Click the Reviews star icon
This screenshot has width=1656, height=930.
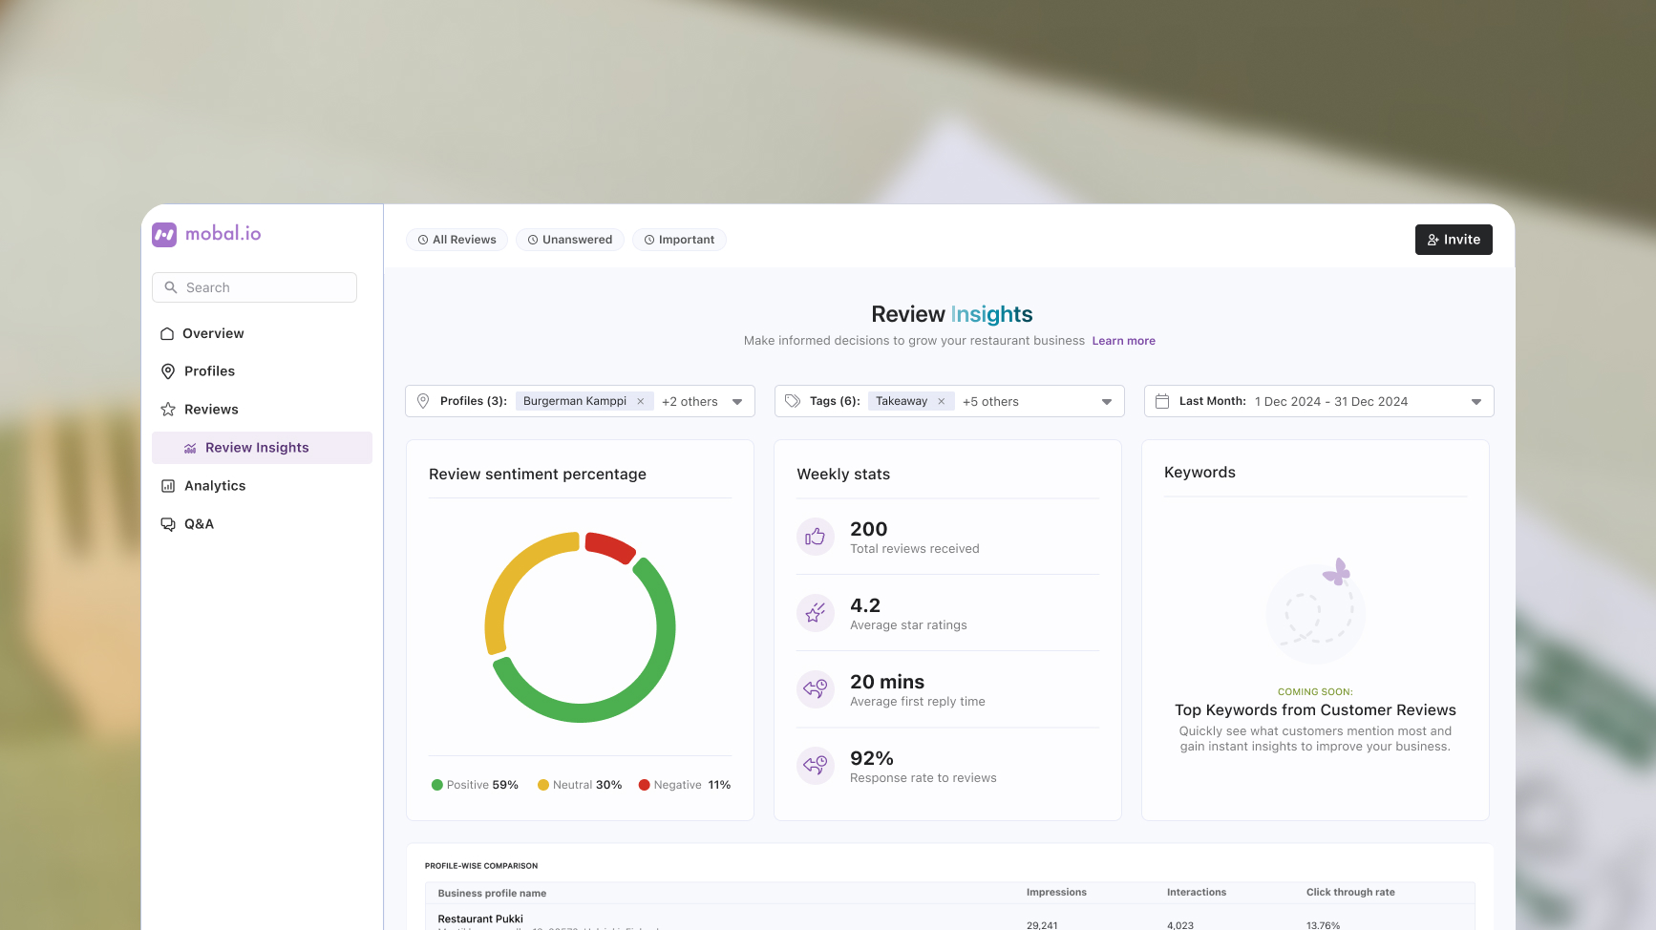[x=168, y=410]
